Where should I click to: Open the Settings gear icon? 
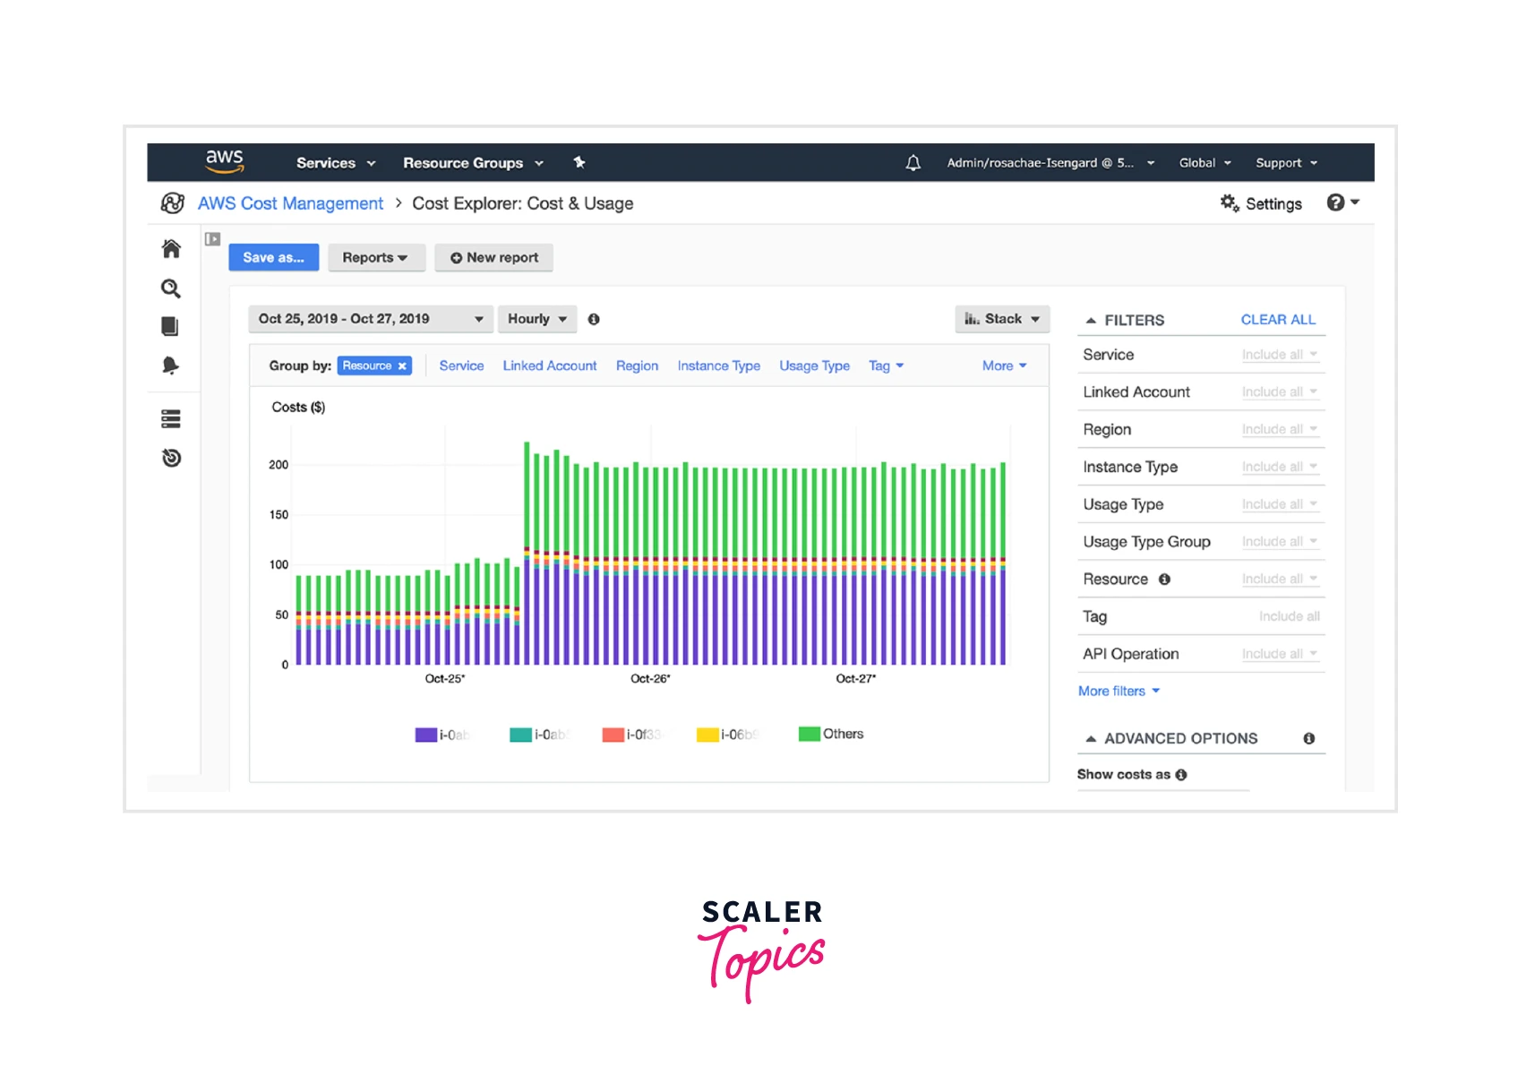(1230, 203)
